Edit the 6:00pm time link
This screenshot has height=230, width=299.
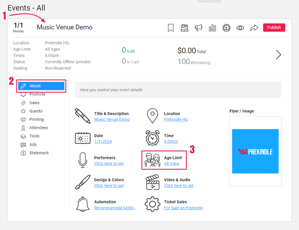click(x=171, y=141)
